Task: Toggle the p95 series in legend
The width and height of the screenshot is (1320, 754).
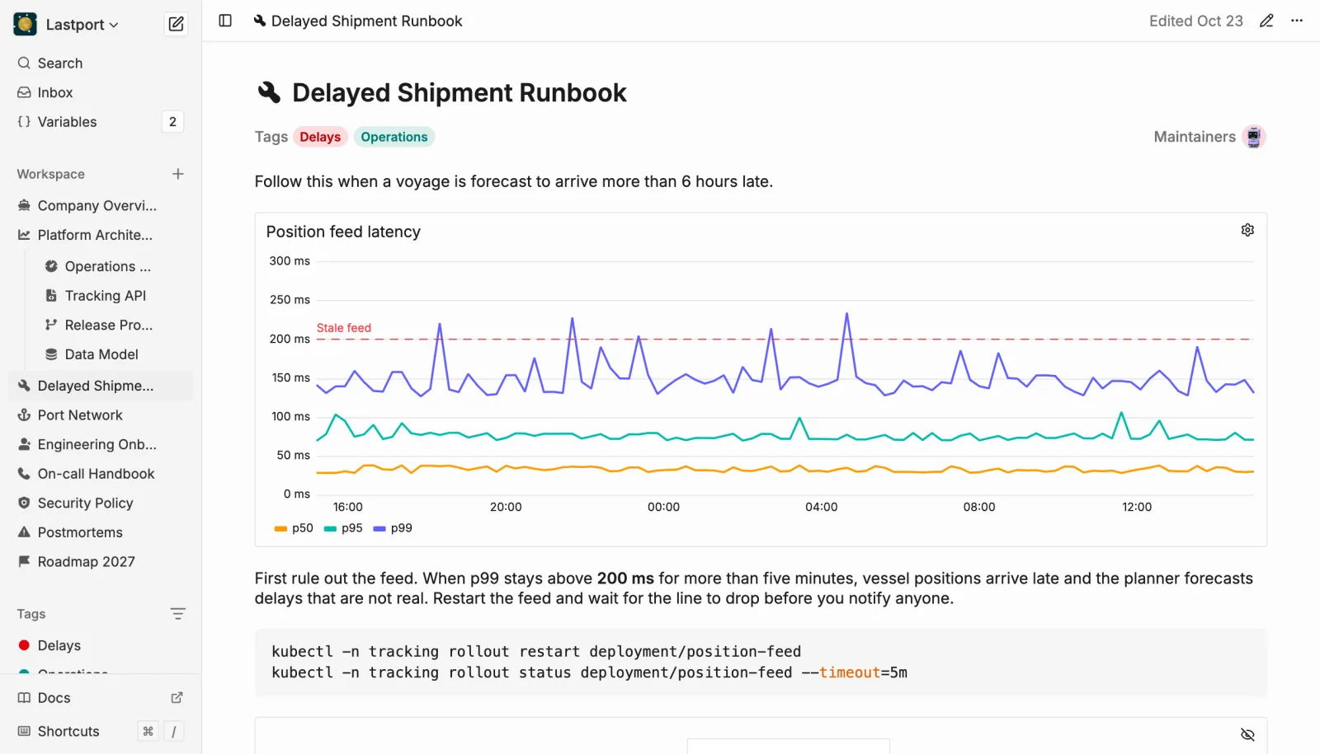Action: (343, 528)
